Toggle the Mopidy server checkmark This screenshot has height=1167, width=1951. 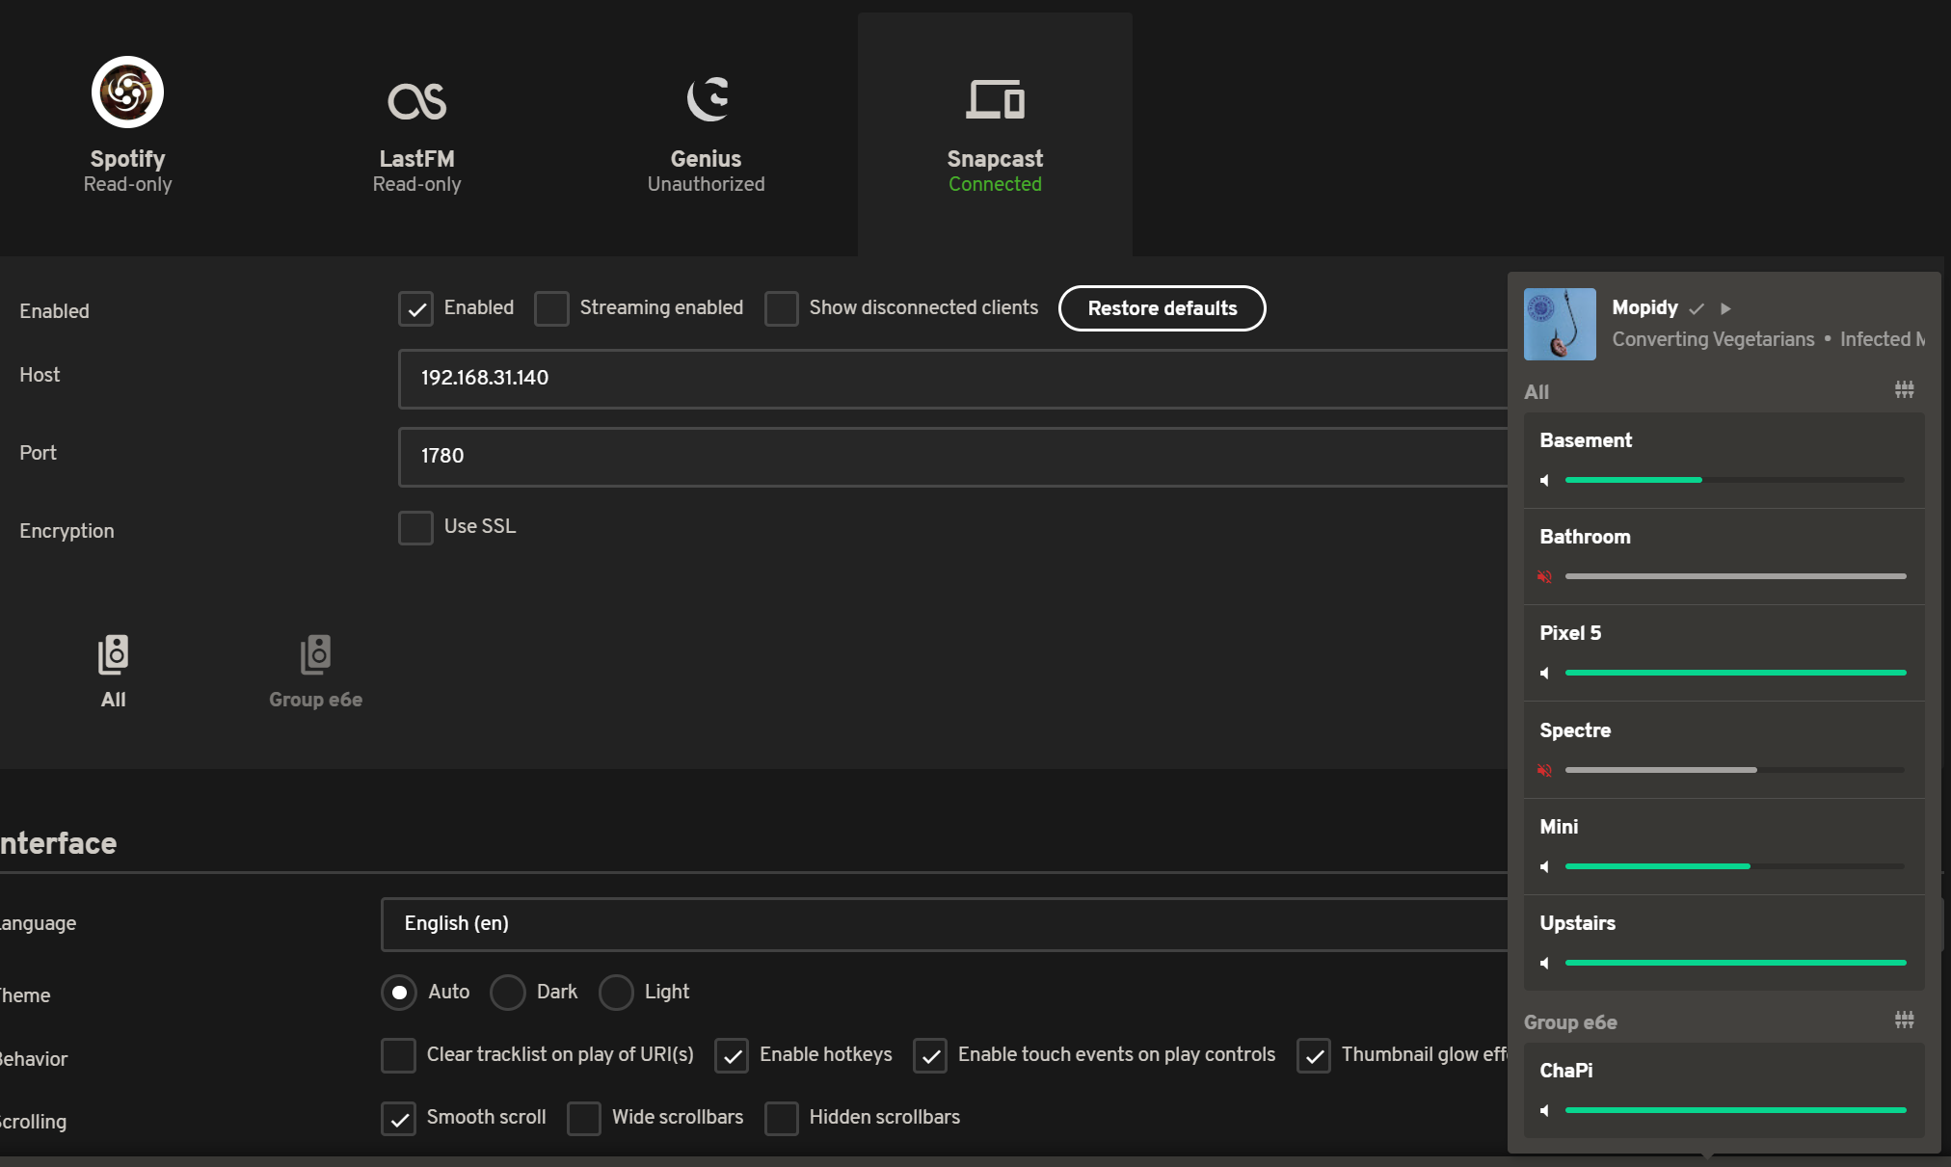[x=1694, y=308]
